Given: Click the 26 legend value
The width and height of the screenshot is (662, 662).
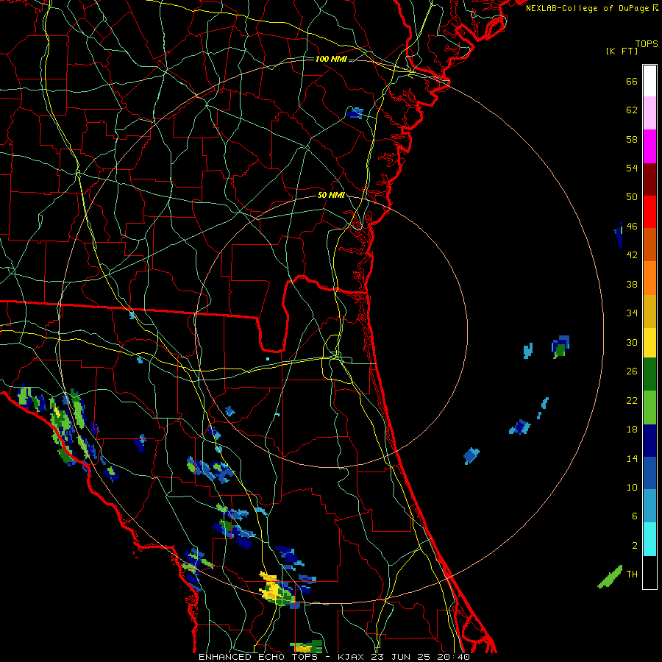Looking at the screenshot, I should 632,371.
